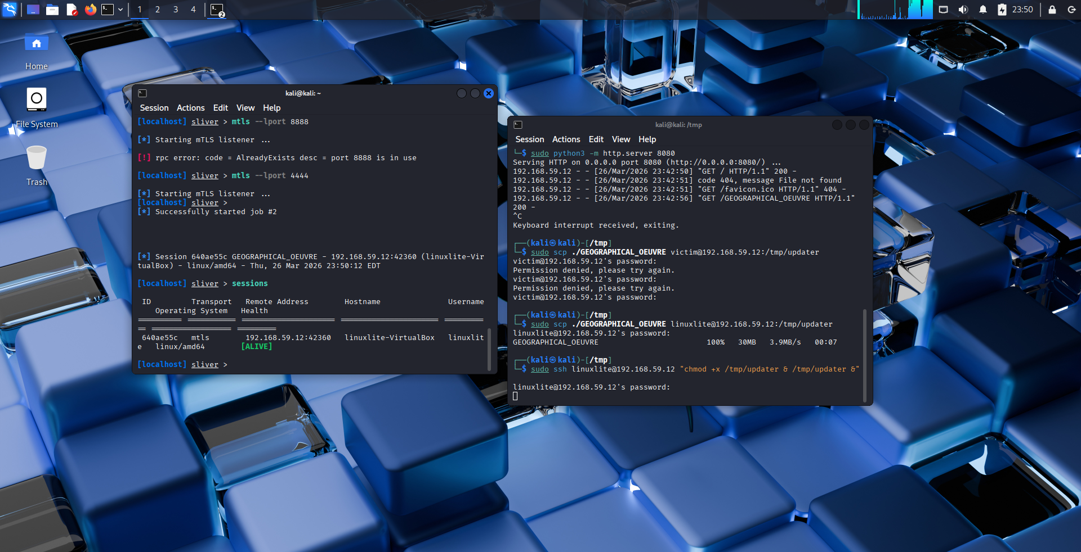Image resolution: width=1081 pixels, height=552 pixels.
Task: Open the notifications bell
Action: point(982,10)
